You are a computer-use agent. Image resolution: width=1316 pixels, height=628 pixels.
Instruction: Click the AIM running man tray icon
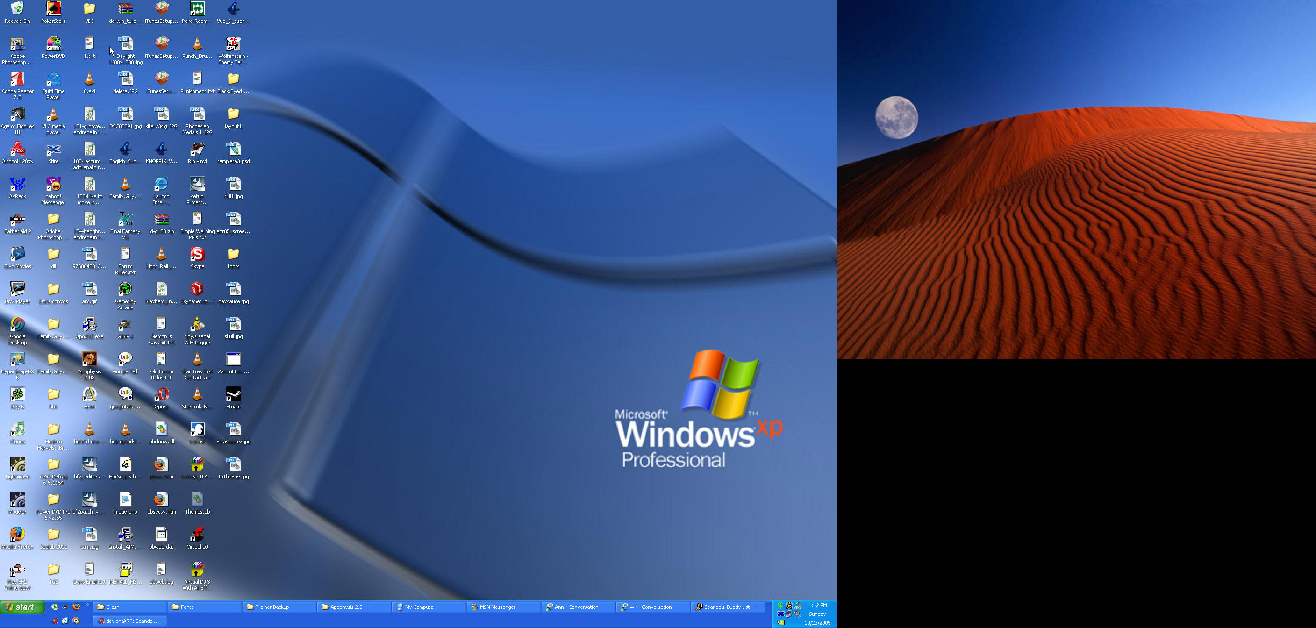pyautogui.click(x=789, y=606)
